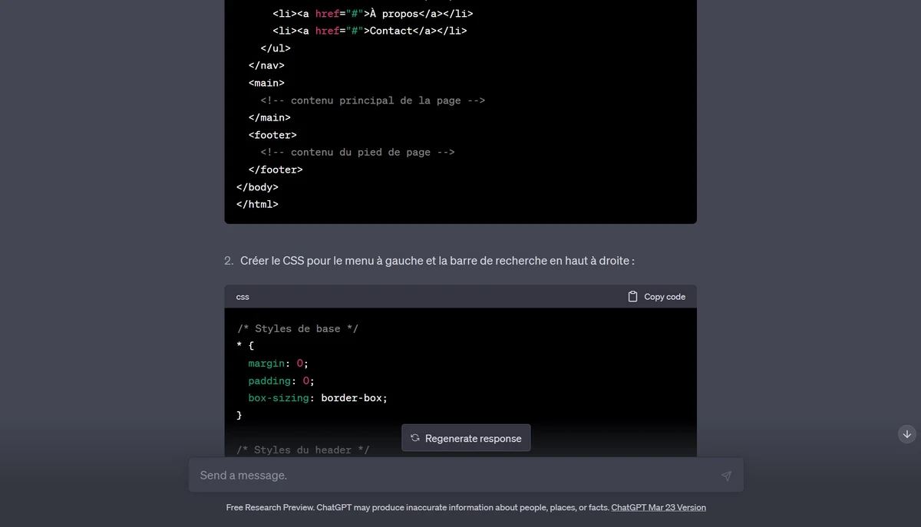Click the Styles de base comment
Viewport: 921px width, 527px height.
pyautogui.click(x=297, y=328)
